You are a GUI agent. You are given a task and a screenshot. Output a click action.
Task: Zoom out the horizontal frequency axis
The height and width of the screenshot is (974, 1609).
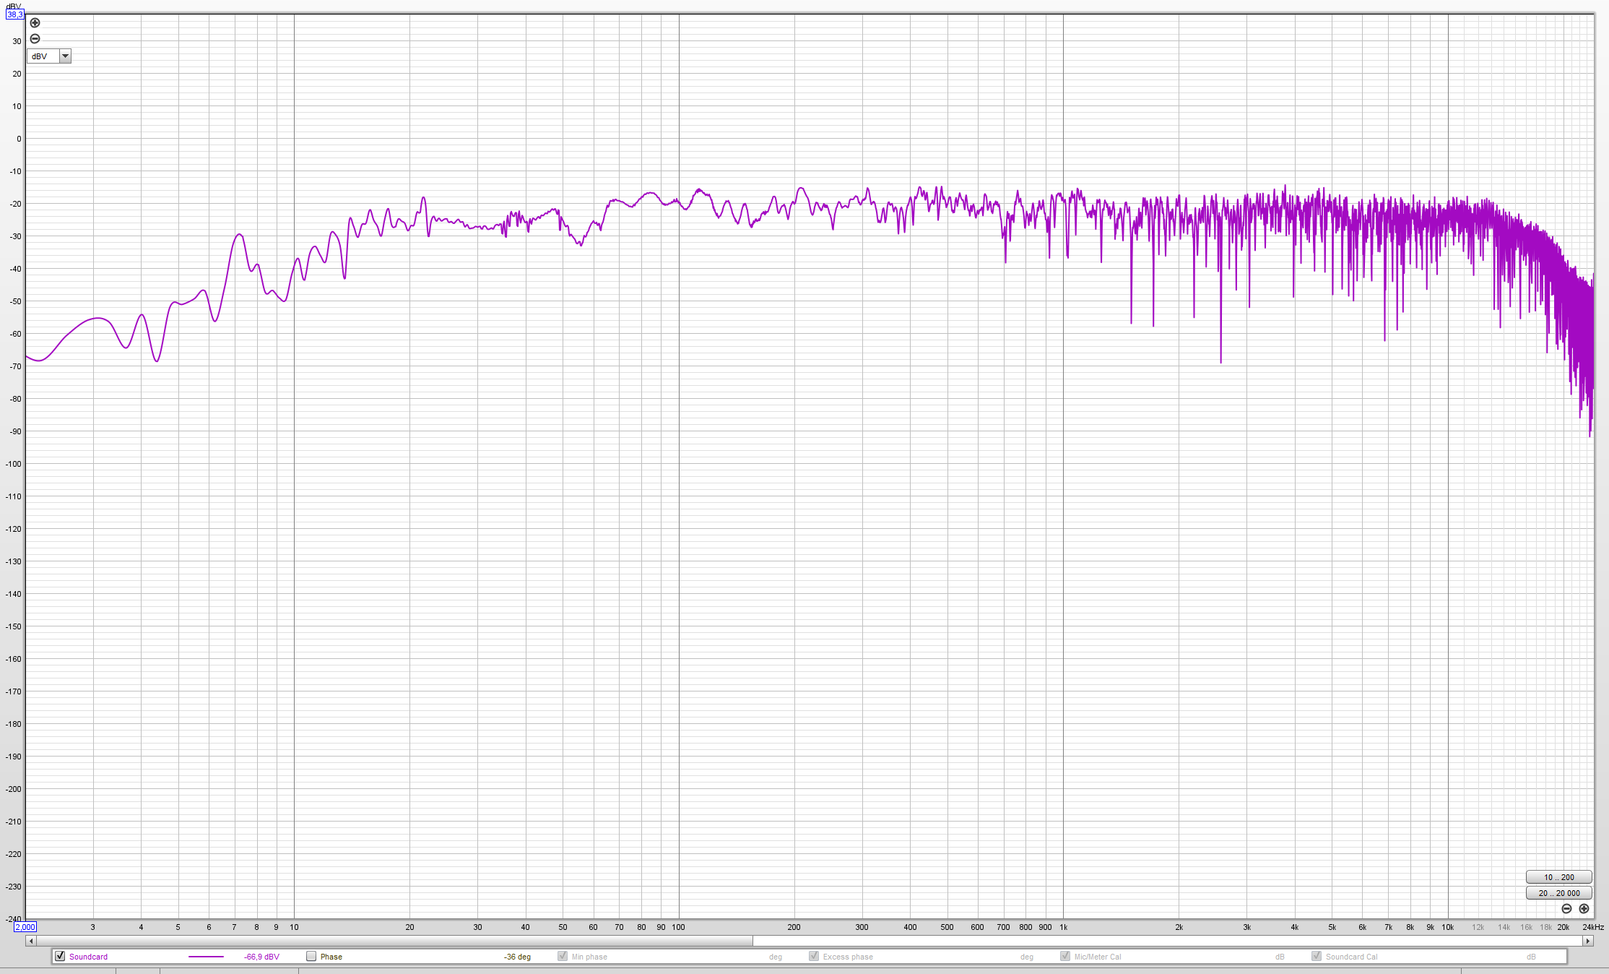pos(1566,909)
